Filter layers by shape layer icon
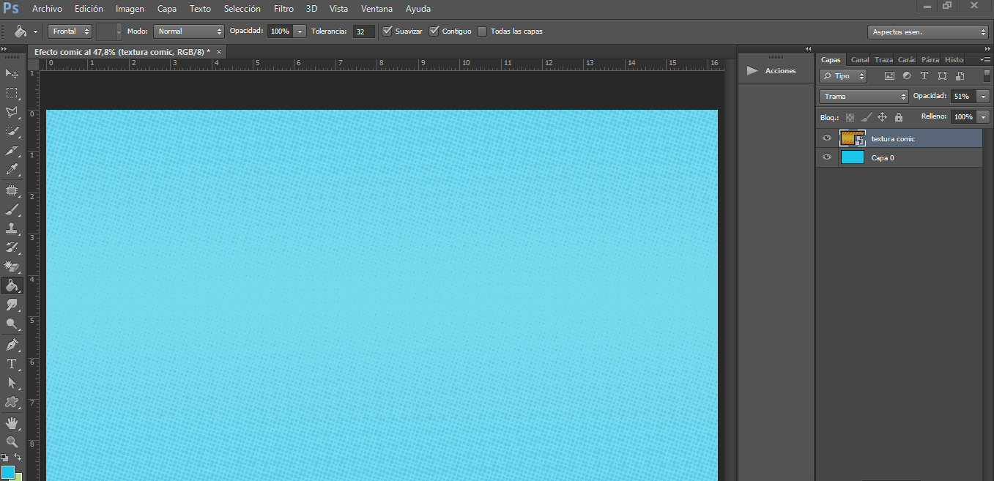The image size is (994, 481). coord(942,75)
